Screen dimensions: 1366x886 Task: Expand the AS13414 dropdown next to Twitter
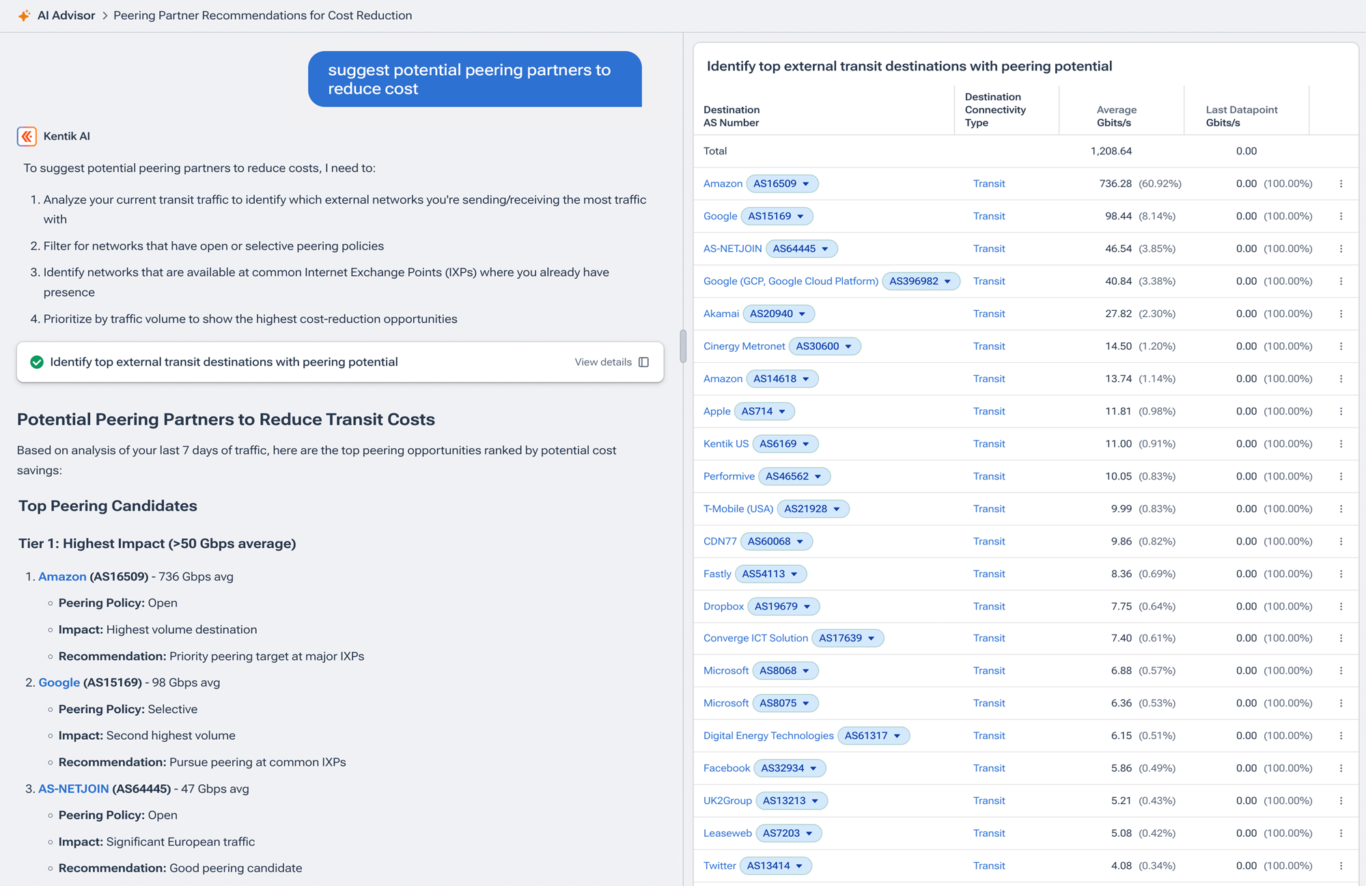[776, 866]
